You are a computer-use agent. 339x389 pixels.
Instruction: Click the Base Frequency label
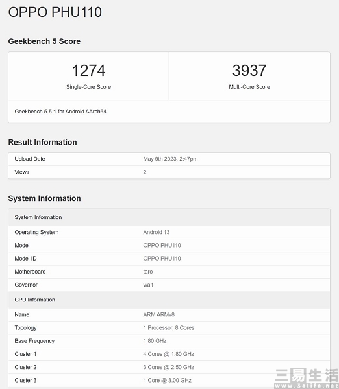pyautogui.click(x=34, y=341)
